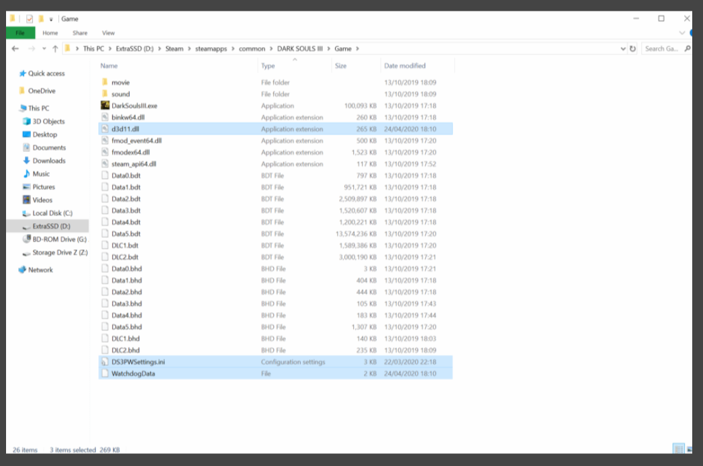Viewport: 703px width, 466px height.
Task: Click the Network icon in sidebar
Action: click(22, 269)
